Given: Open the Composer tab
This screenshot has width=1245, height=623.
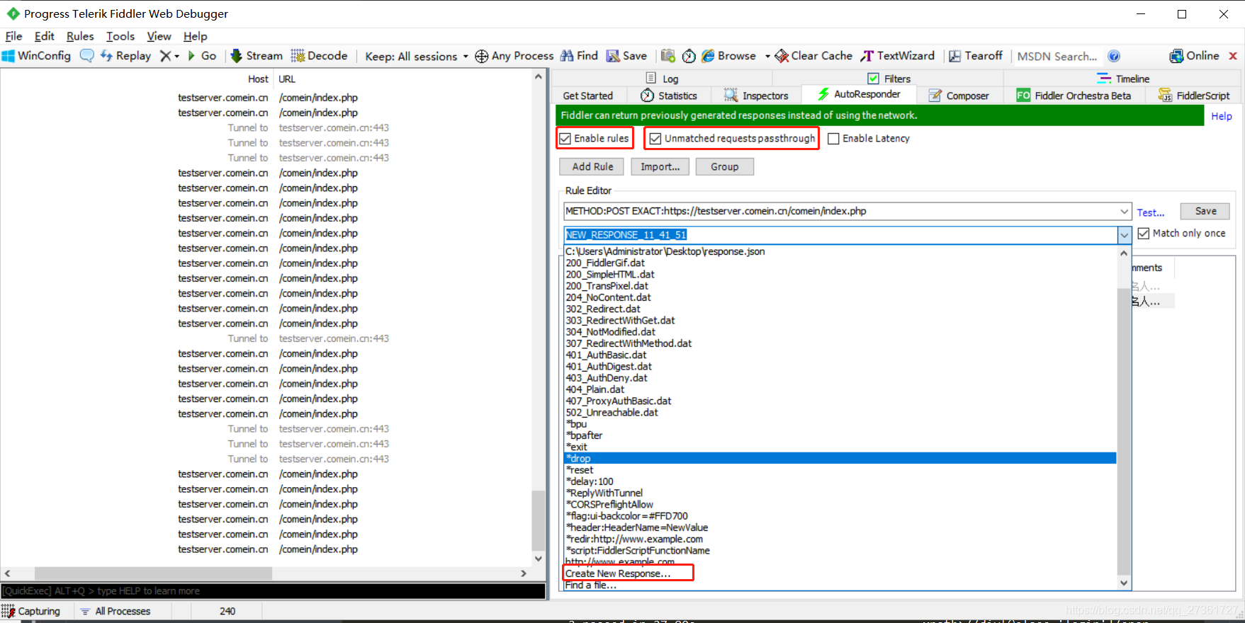Looking at the screenshot, I should pyautogui.click(x=959, y=96).
